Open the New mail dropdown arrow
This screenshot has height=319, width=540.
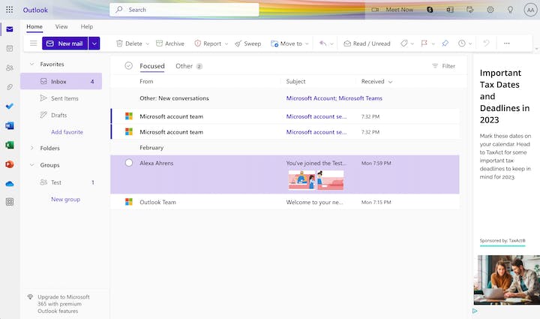(94, 44)
